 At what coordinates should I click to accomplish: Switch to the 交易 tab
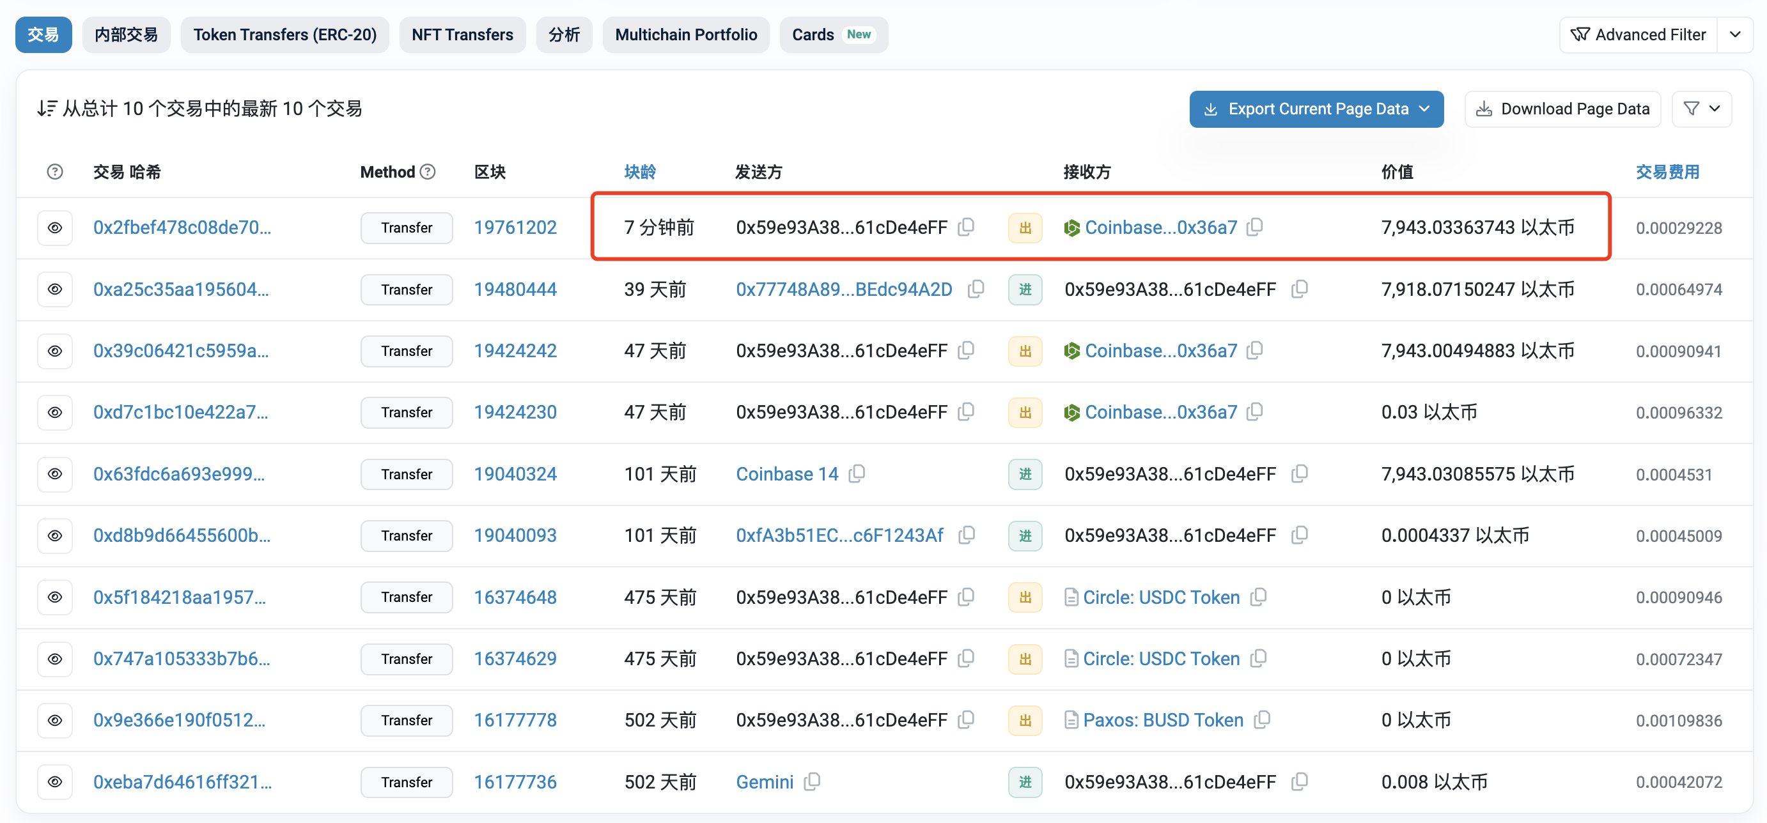(43, 35)
